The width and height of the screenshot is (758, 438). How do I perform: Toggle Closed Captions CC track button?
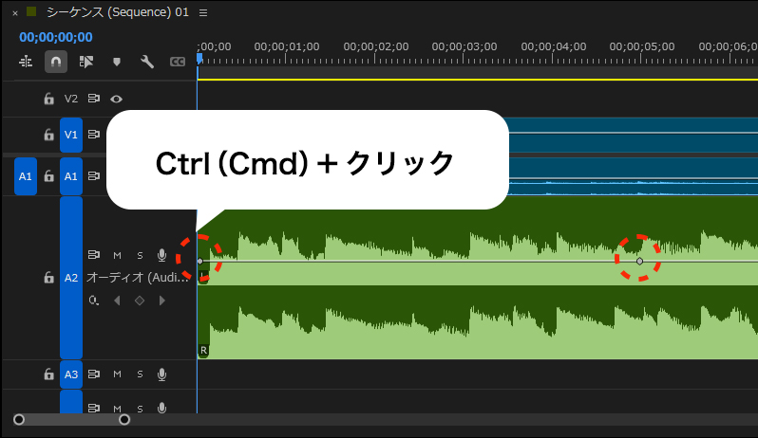click(x=178, y=62)
